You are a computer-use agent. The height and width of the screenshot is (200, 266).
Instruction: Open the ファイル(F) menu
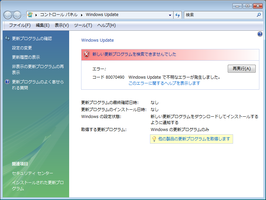pyautogui.click(x=20, y=25)
